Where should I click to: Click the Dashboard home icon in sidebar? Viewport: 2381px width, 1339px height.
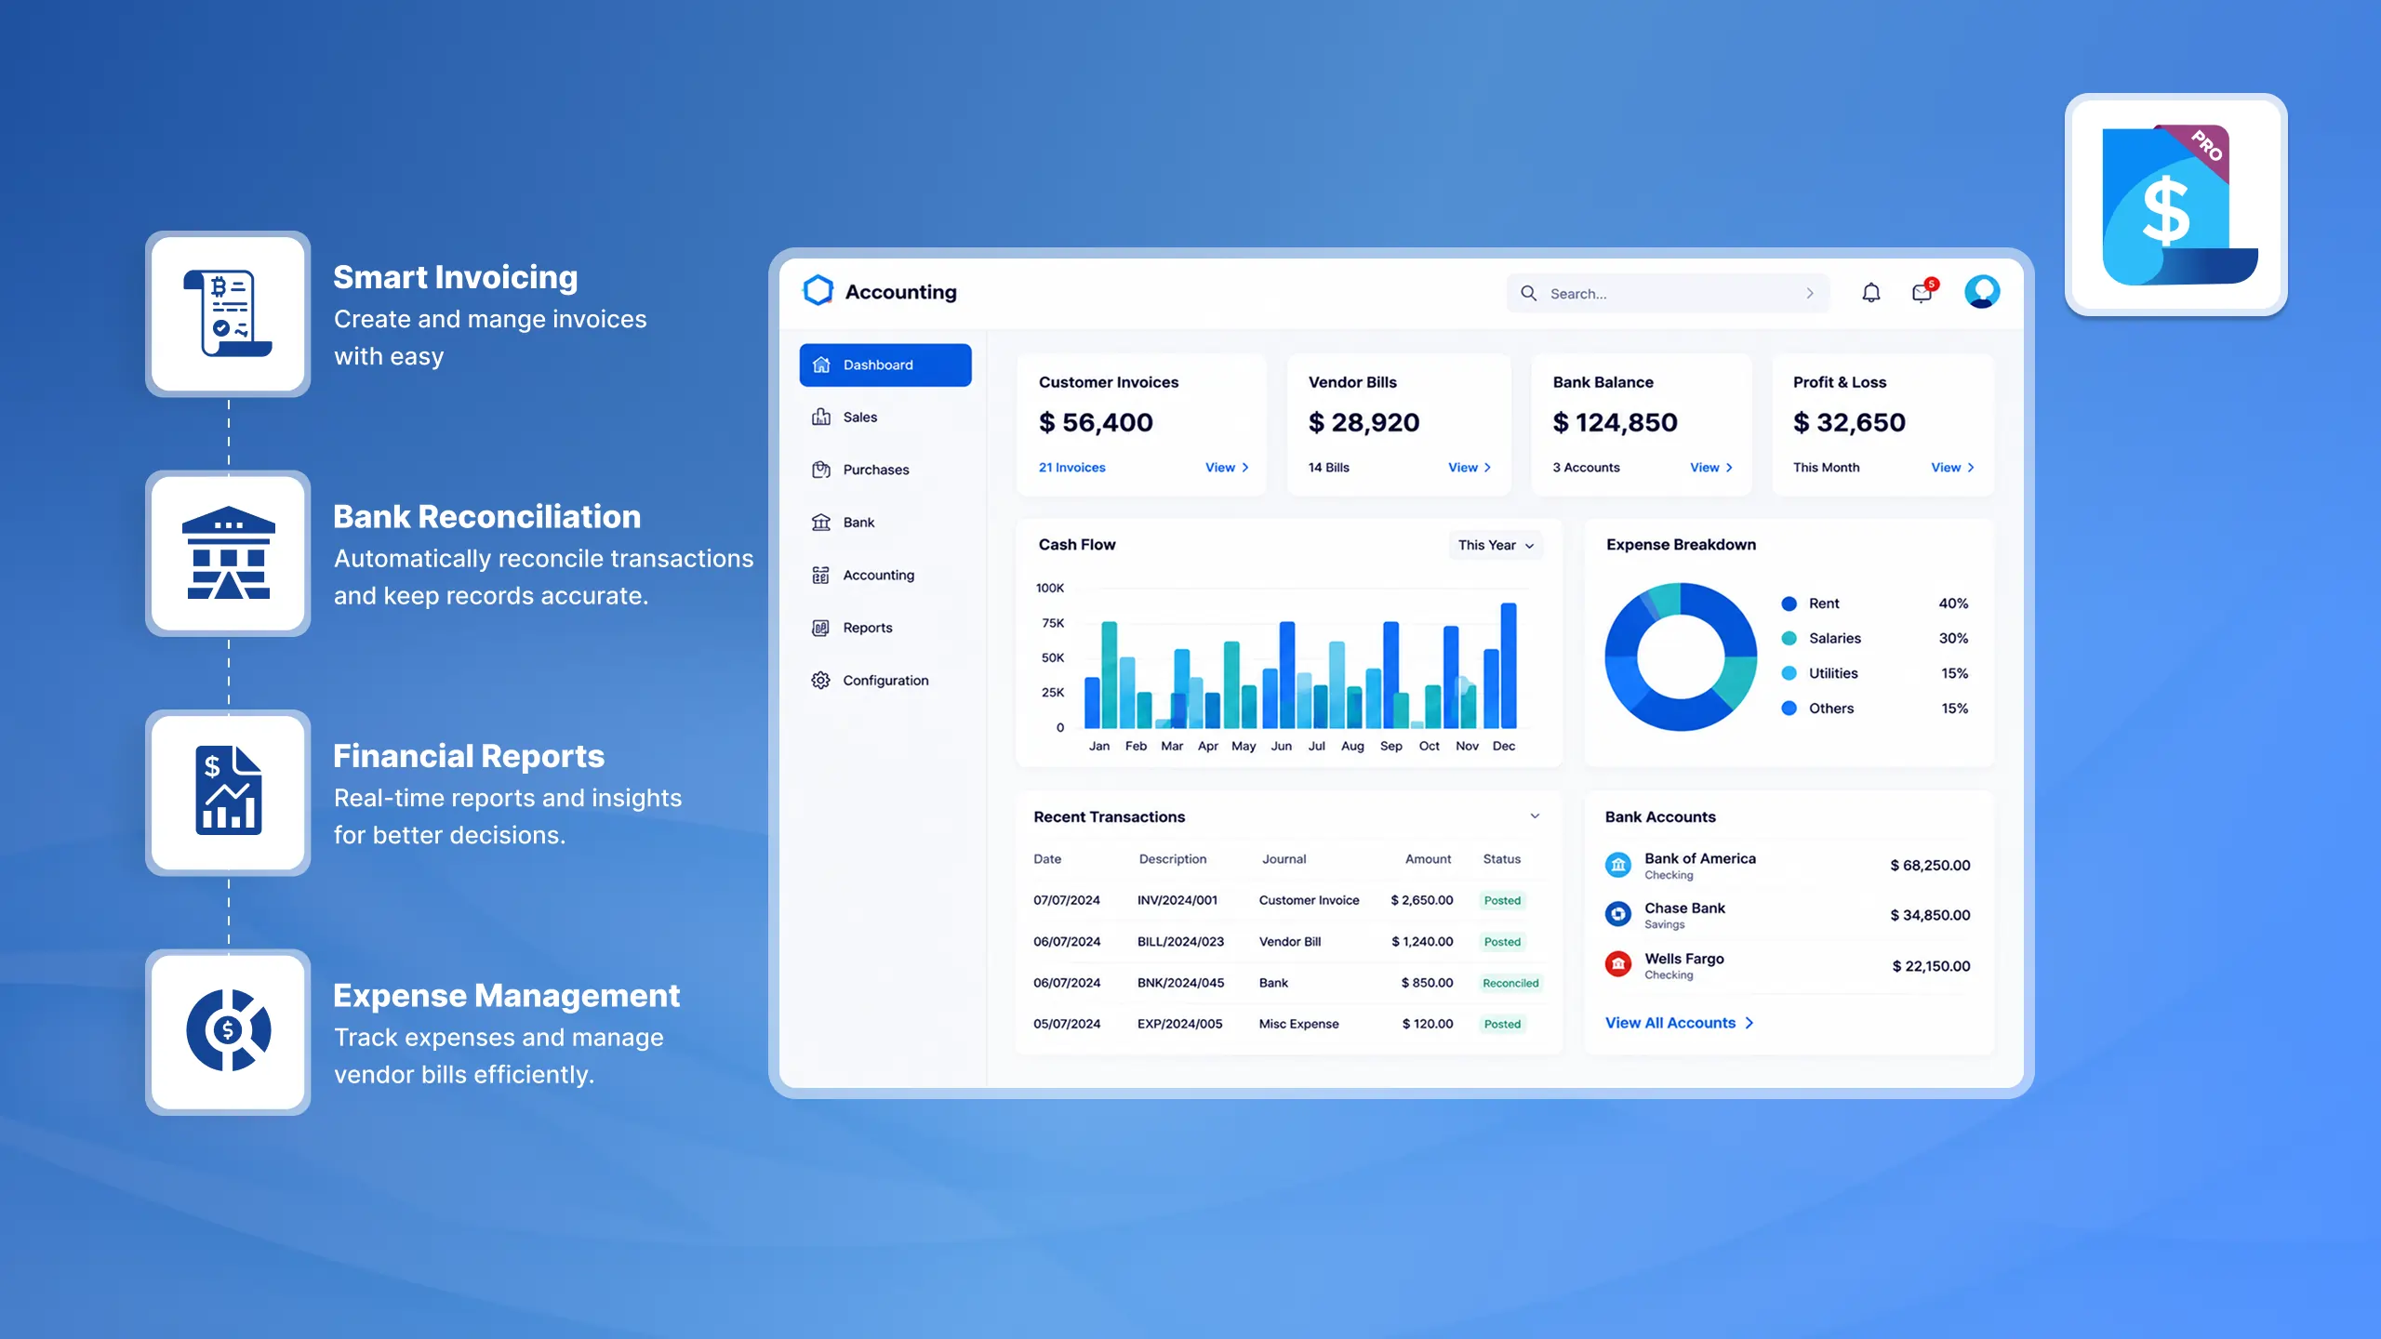821,365
